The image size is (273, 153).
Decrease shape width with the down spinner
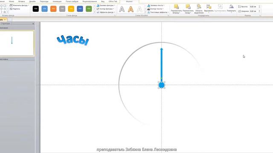click(x=259, y=12)
